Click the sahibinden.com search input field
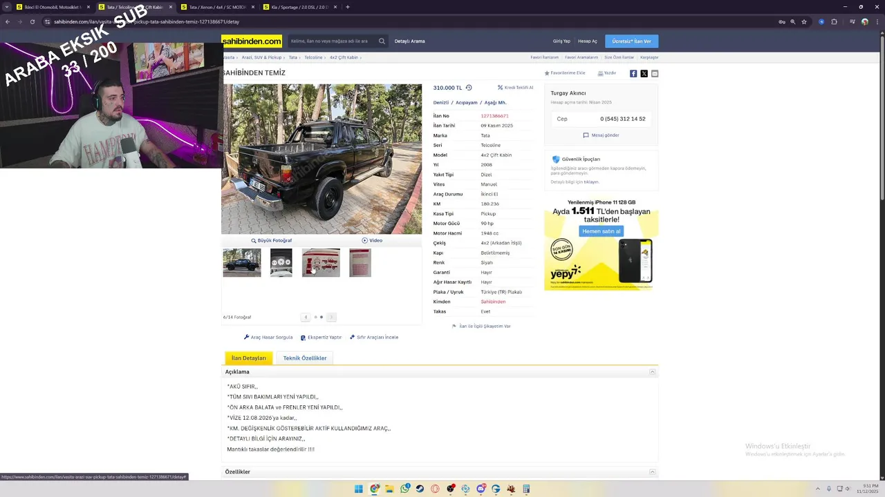The image size is (885, 497). (x=332, y=41)
